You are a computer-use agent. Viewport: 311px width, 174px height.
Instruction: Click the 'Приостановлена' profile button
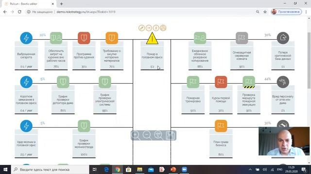click(x=286, y=12)
